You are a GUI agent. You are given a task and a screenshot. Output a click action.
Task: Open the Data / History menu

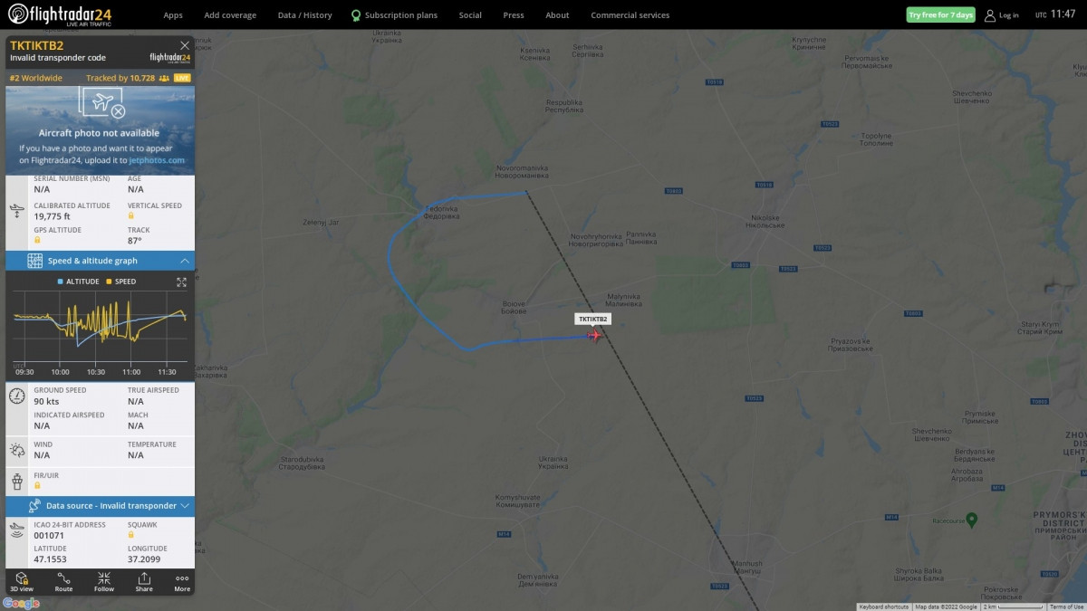point(304,14)
